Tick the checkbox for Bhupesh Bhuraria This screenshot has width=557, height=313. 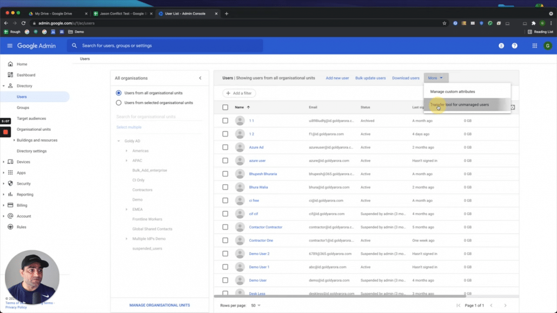pos(225,174)
